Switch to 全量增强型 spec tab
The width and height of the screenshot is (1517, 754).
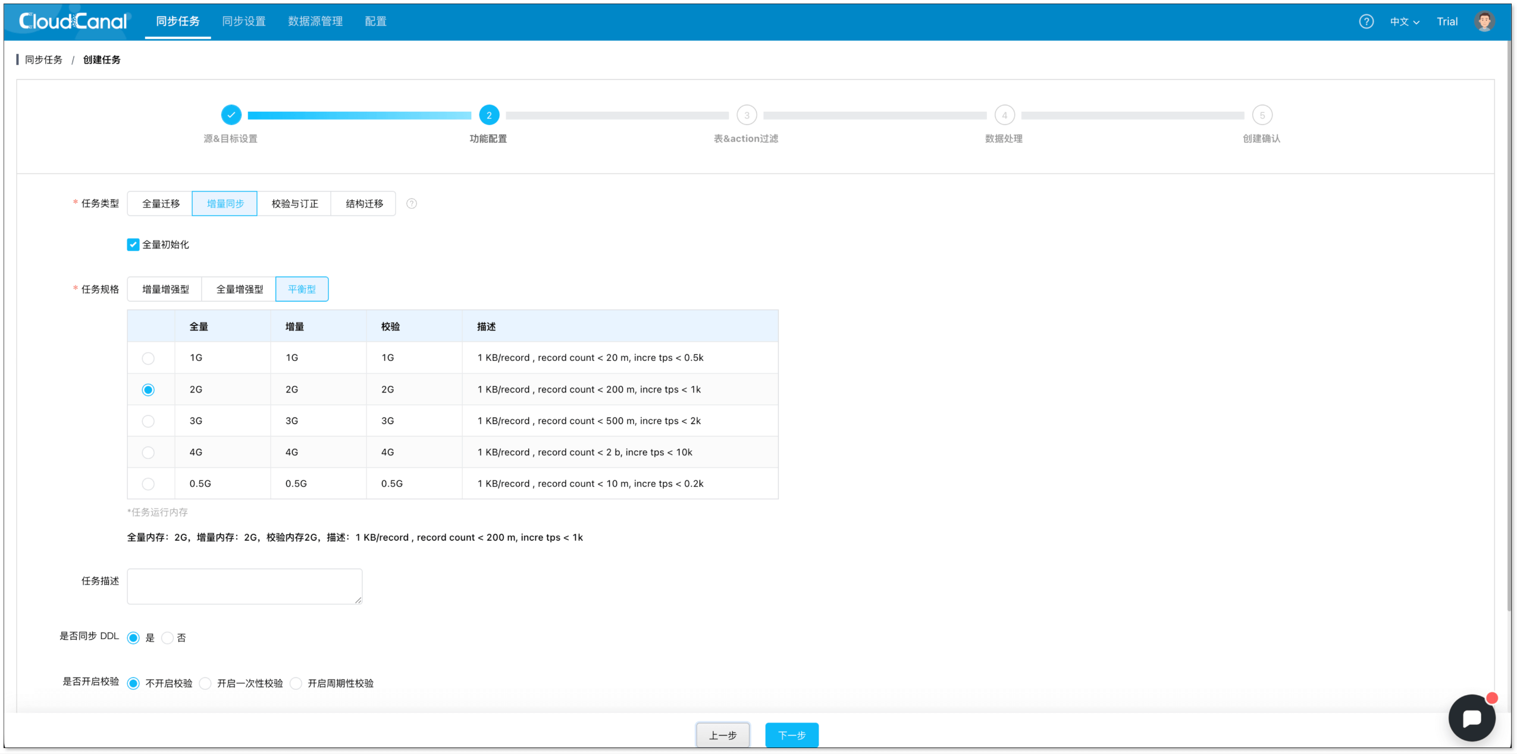click(239, 289)
